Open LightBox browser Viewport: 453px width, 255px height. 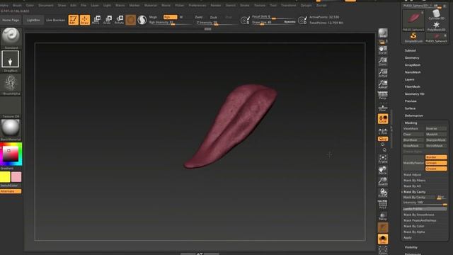point(33,20)
